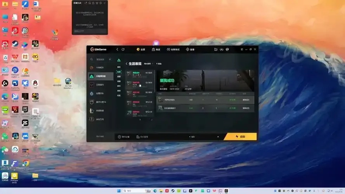Open the QQ penguin desktop icon

[35, 84]
